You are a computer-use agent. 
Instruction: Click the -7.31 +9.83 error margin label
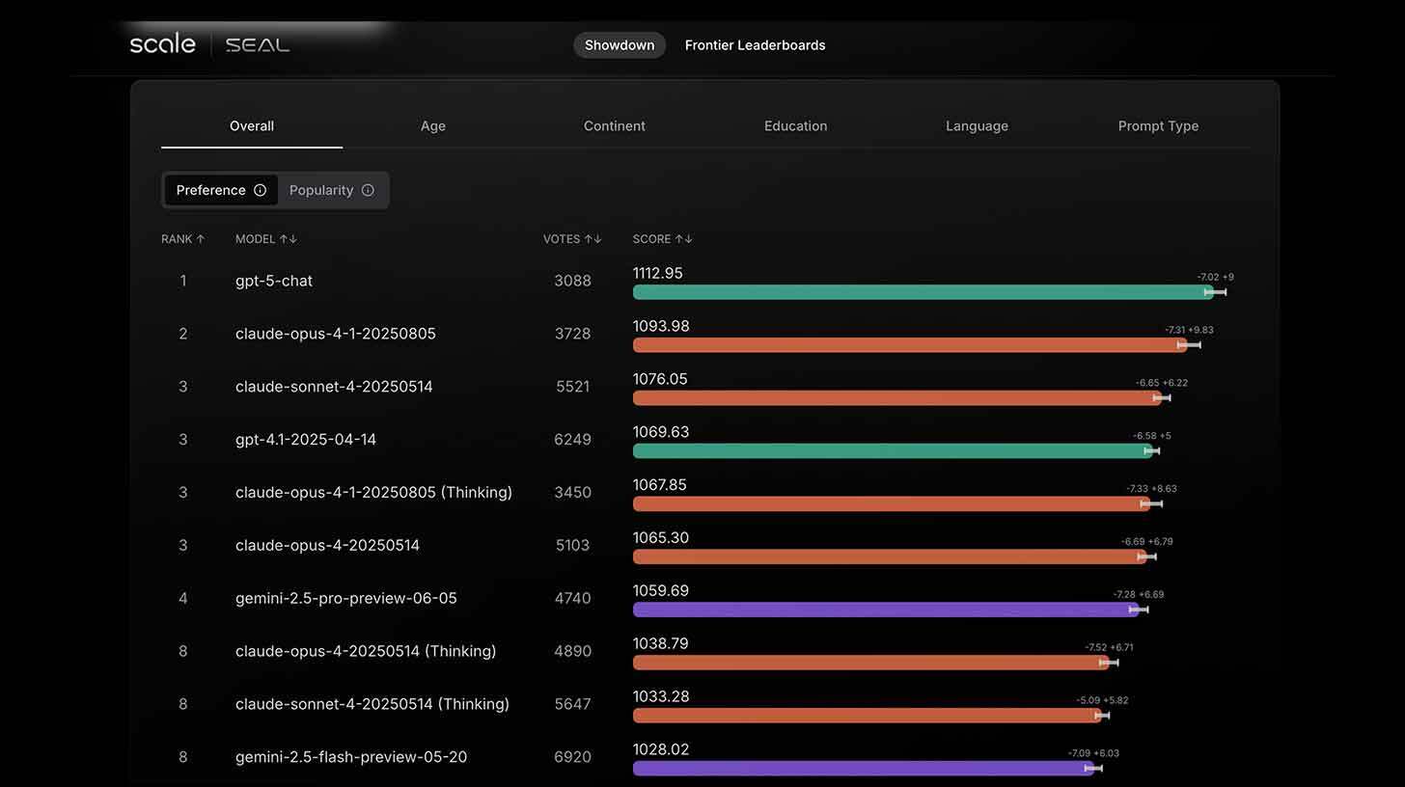(1189, 330)
